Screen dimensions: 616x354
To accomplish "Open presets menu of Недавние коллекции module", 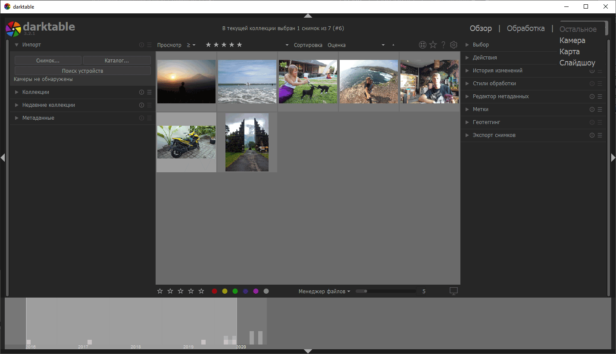I will pos(150,105).
